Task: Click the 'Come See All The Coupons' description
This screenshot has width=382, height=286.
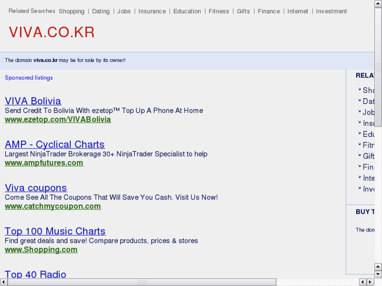Action: [111, 197]
